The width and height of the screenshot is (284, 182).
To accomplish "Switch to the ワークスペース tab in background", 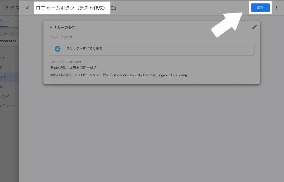I will (x=4, y=21).
